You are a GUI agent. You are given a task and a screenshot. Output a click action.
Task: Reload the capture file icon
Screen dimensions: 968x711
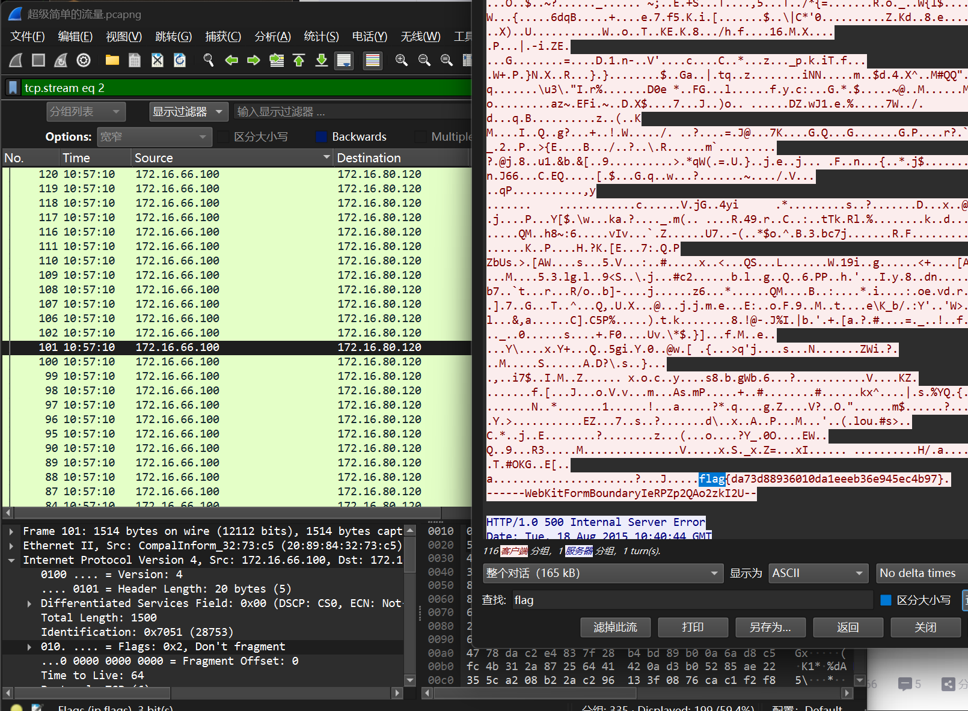click(x=179, y=60)
